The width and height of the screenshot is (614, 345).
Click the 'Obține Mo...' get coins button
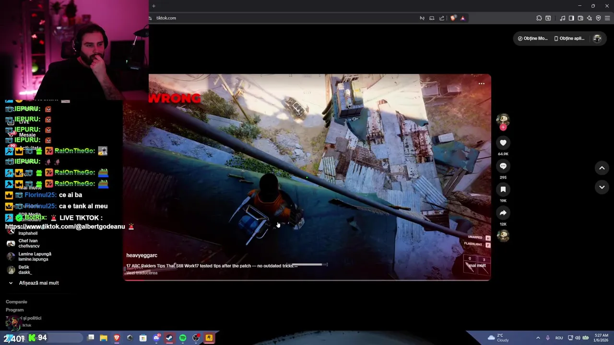pos(532,38)
